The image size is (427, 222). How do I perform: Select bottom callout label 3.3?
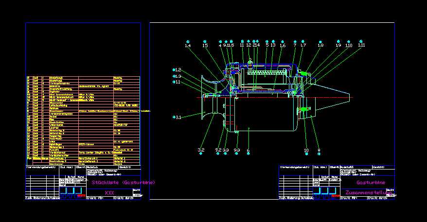(x=226, y=150)
